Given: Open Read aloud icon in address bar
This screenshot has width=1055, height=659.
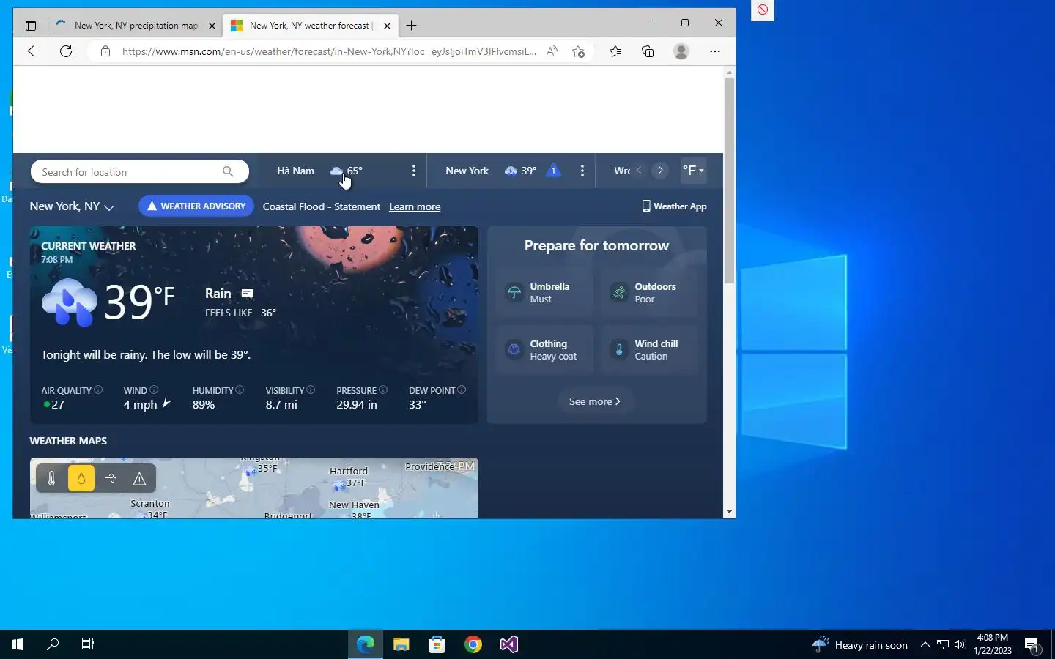Looking at the screenshot, I should pyautogui.click(x=552, y=51).
